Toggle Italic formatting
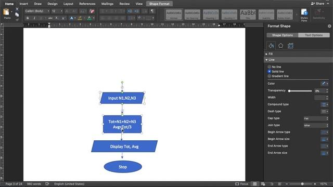The image size is (333, 187). pyautogui.click(x=34, y=18)
